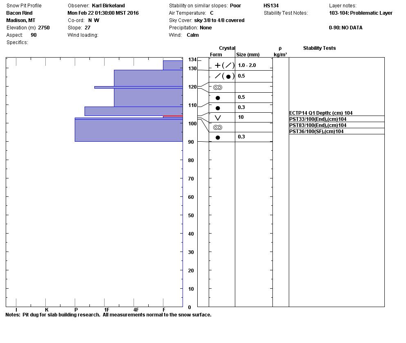Click the 'Crystal' column heading
The width and height of the screenshot is (406, 343).
(x=227, y=48)
